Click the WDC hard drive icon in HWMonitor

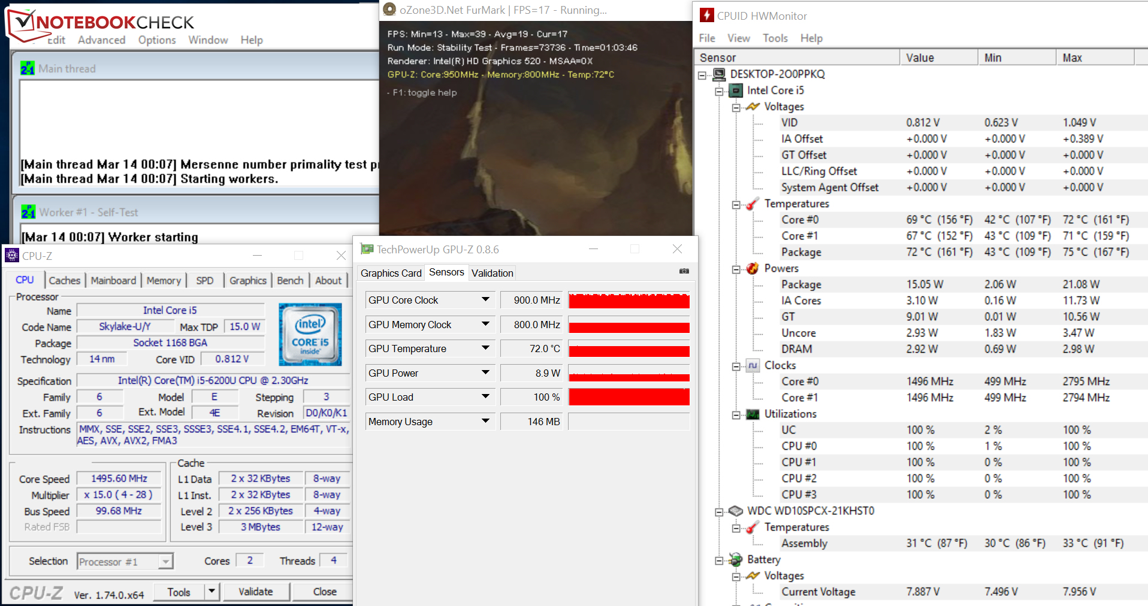pyautogui.click(x=736, y=511)
